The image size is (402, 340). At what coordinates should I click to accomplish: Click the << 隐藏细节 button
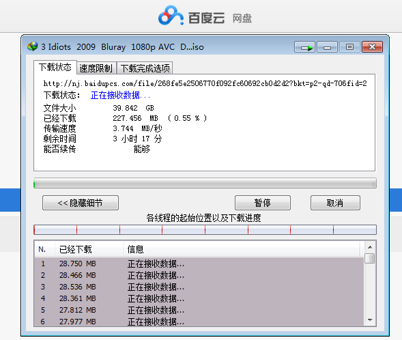(x=81, y=203)
